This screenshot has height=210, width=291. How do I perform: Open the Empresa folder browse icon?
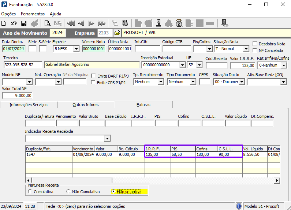117,33
